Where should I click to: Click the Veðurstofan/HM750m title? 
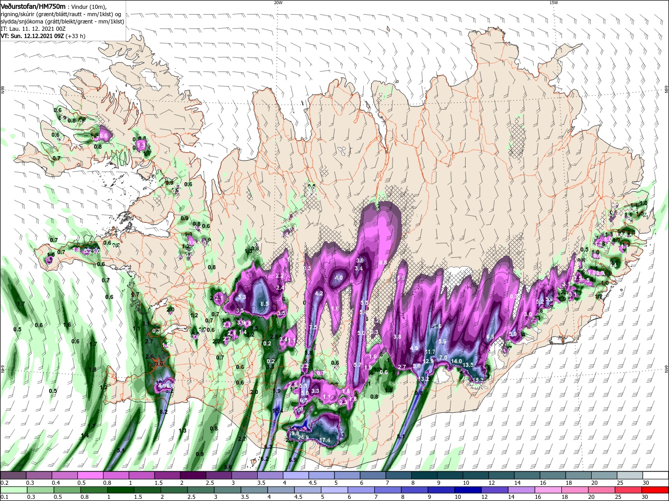[x=33, y=6]
